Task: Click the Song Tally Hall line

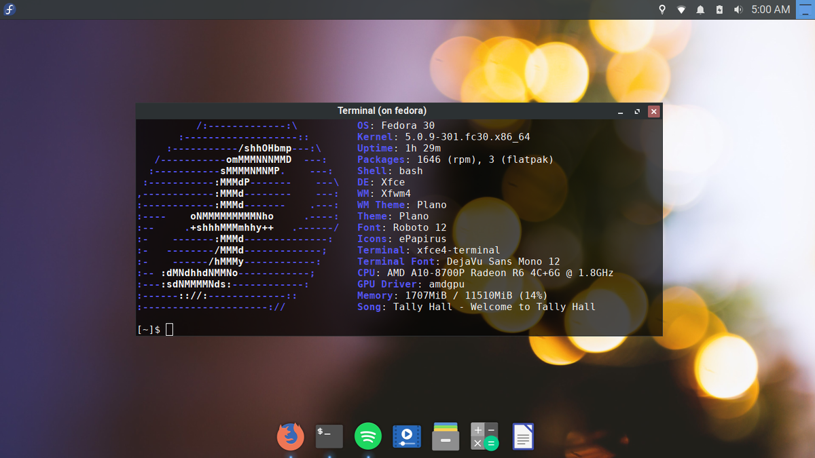Action: coord(476,307)
